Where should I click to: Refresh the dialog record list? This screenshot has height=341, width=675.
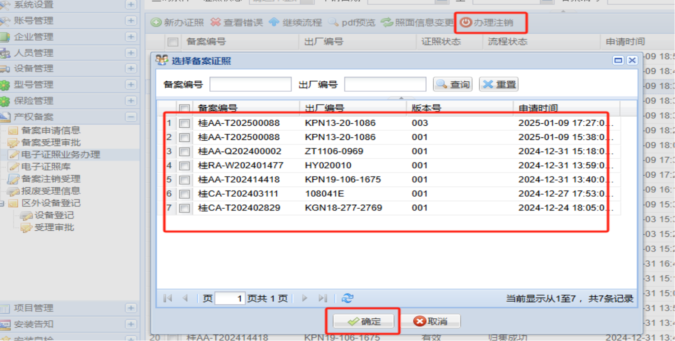(x=347, y=298)
